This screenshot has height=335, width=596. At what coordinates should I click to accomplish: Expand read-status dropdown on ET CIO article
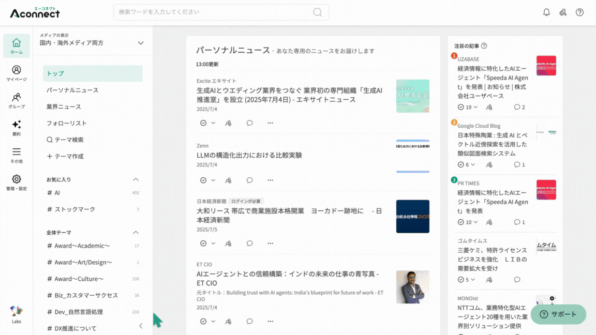coord(213,322)
